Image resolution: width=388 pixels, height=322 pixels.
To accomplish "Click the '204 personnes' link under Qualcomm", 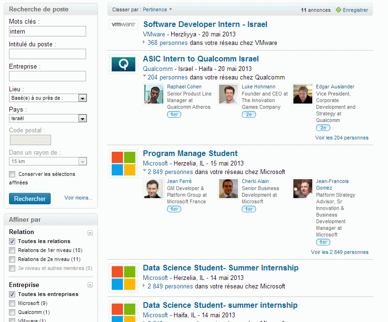I will point(168,78).
